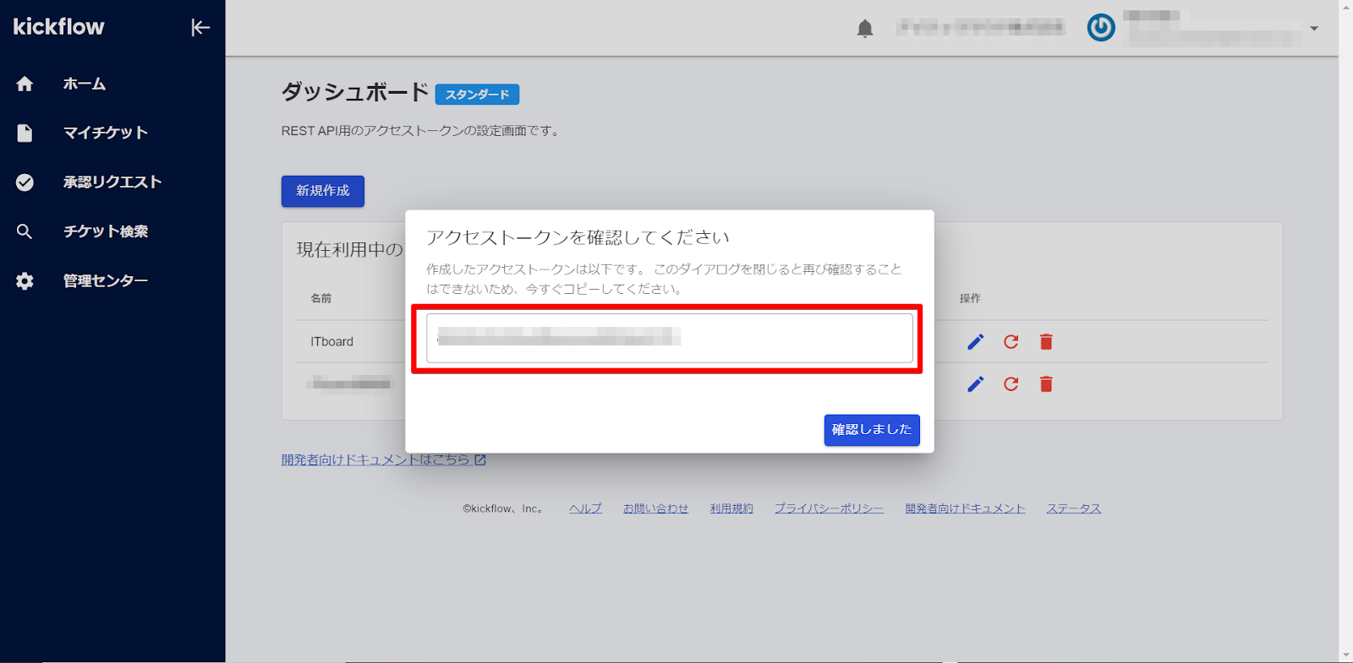This screenshot has height=663, width=1353.
Task: Click the access token text field
Action: [x=669, y=338]
